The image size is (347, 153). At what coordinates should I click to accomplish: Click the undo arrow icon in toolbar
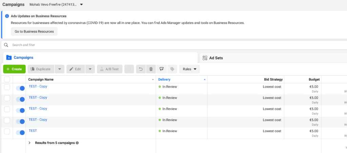[141, 69]
